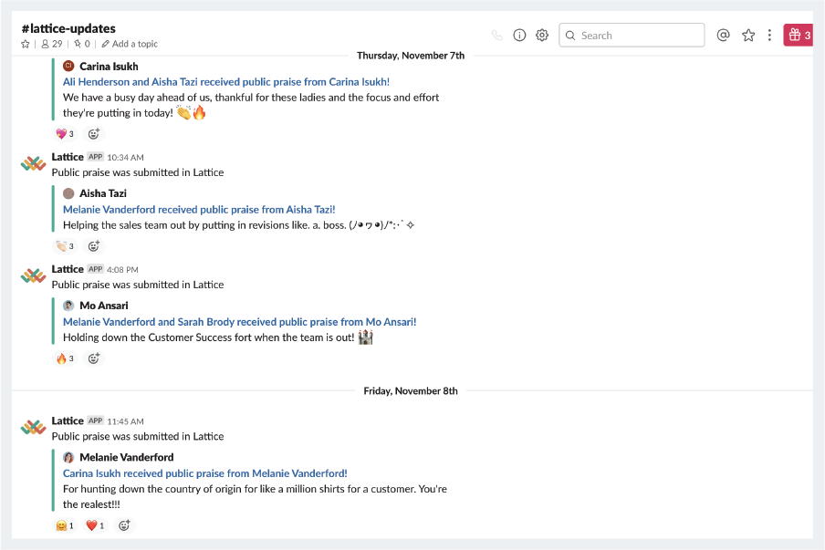View the 29 channel members
Viewport: 825px width, 550px height.
51,44
